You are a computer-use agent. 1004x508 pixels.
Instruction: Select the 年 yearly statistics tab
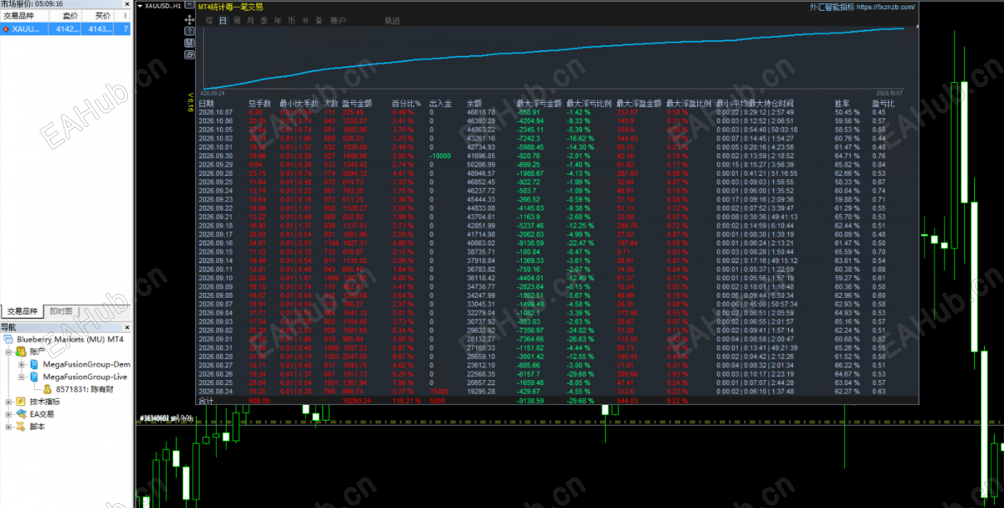click(277, 19)
